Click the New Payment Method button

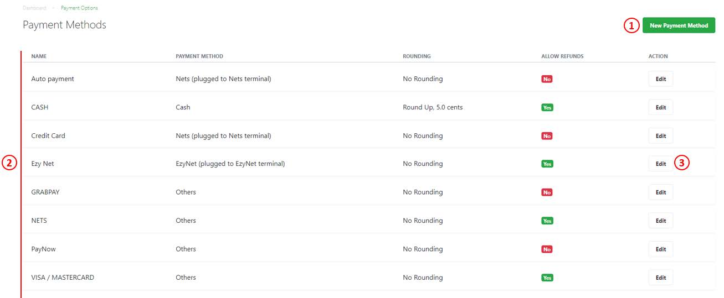pyautogui.click(x=679, y=25)
